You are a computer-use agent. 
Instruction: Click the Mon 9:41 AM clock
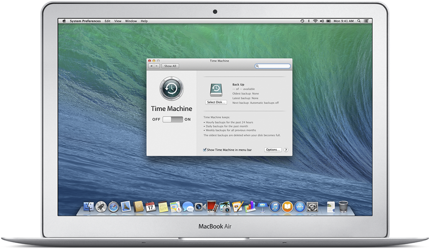pyautogui.click(x=344, y=21)
